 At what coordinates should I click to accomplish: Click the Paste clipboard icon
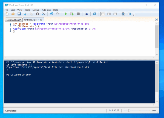pyautogui.click(x=37, y=14)
